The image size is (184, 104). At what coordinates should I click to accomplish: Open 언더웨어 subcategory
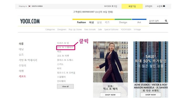tap(61, 81)
